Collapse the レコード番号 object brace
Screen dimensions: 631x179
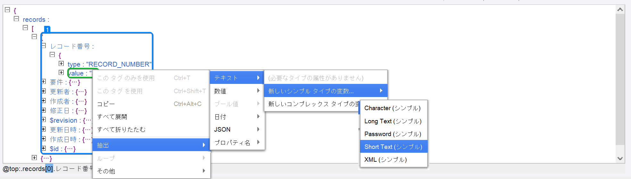tap(52, 54)
